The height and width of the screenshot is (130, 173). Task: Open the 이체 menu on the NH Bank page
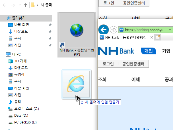(136, 79)
